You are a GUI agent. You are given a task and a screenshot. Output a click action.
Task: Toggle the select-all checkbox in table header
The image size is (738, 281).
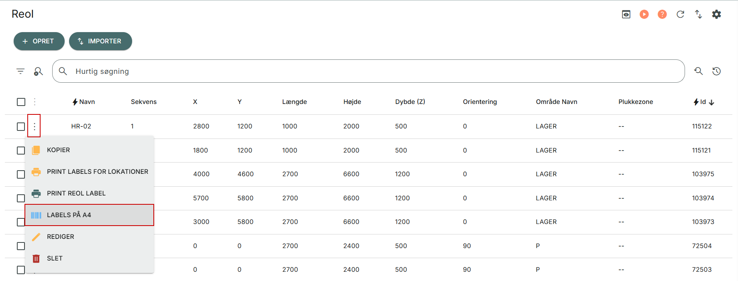[21, 102]
